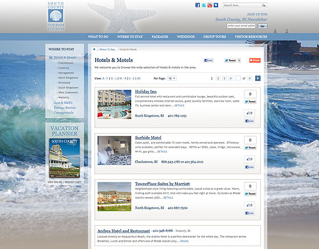Click the Holiday Inn pool photo
Screen dimensions: 319x249
[114, 105]
